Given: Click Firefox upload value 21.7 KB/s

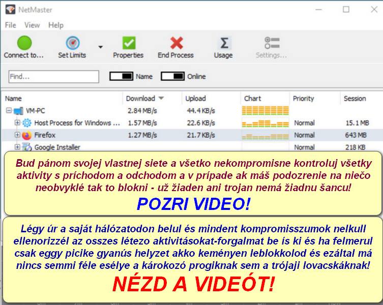Looking at the screenshot, I should [x=201, y=135].
